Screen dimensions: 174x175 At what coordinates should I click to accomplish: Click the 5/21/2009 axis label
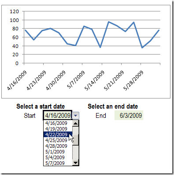[114, 80]
